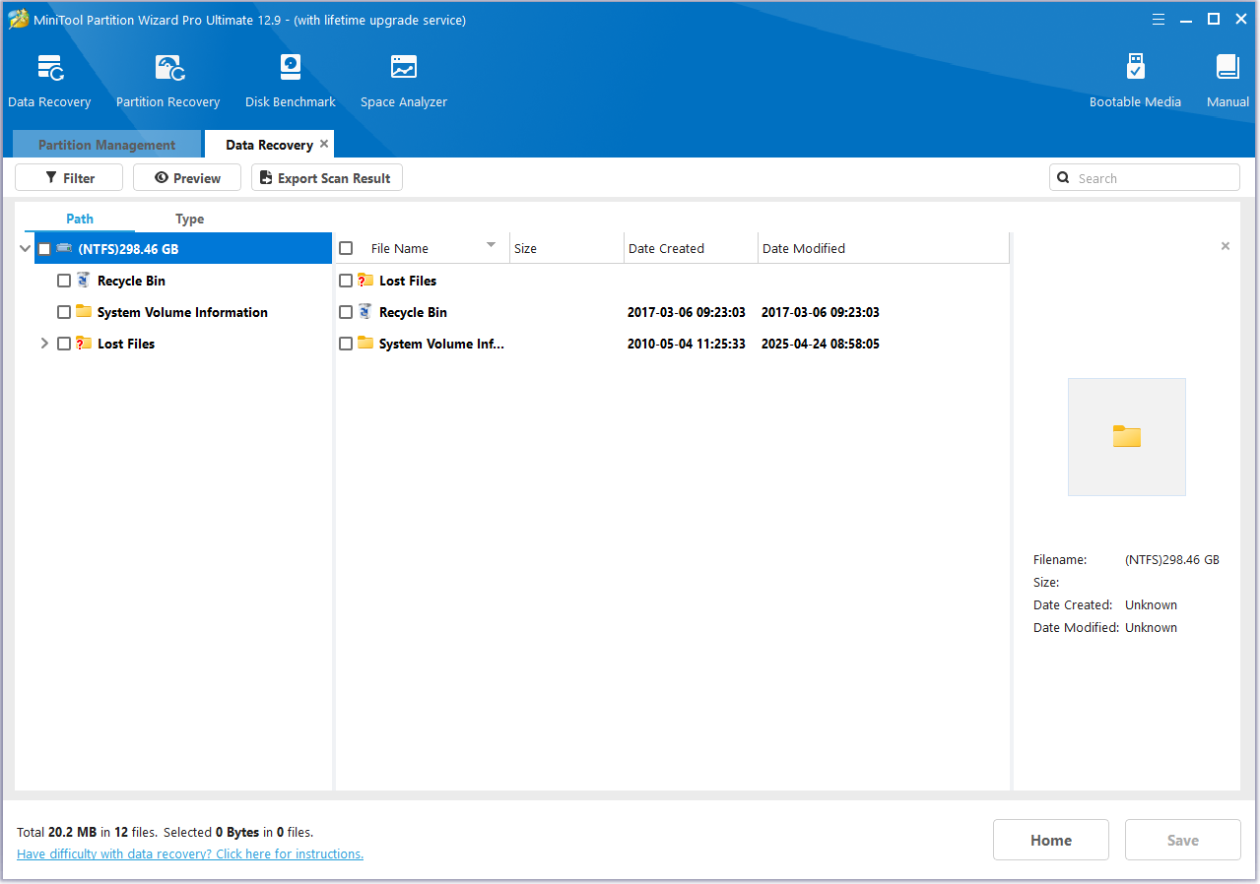The width and height of the screenshot is (1260, 884).
Task: Sort by the Date Modified column header
Action: pyautogui.click(x=883, y=248)
